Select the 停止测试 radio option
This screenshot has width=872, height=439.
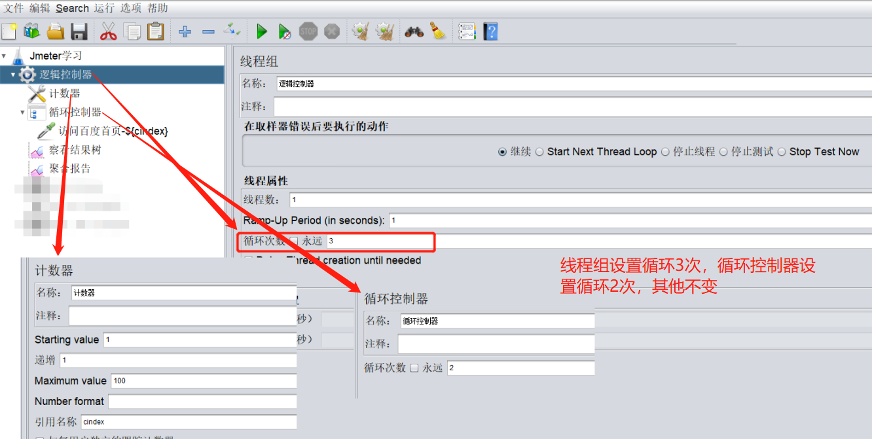723,152
